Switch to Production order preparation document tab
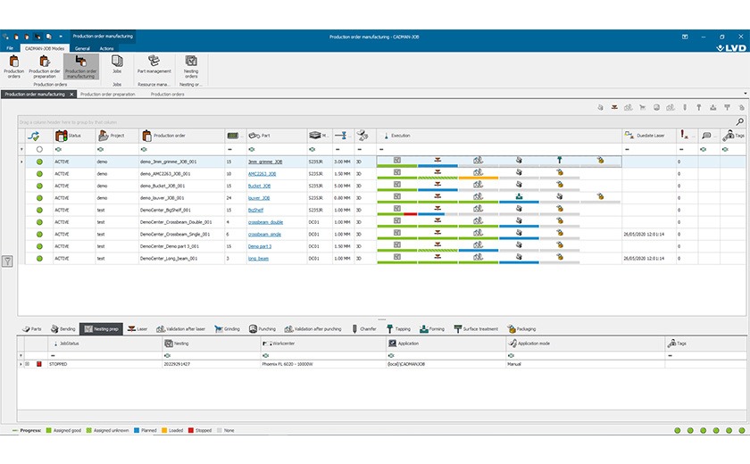750x464 pixels. [x=108, y=94]
